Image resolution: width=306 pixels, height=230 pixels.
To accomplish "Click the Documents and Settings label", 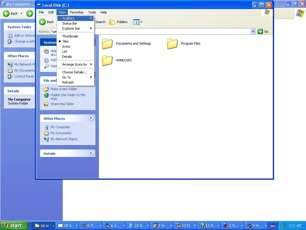I will click(133, 43).
